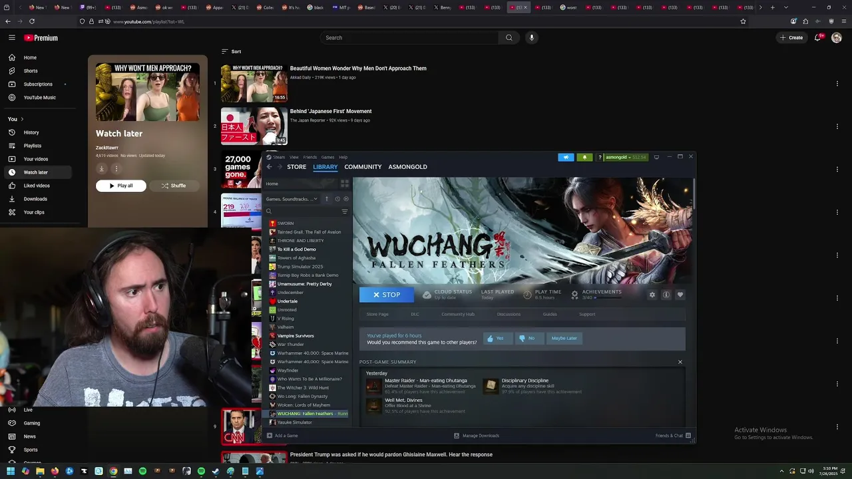Open Friends & Chat in Steam
Screen dimensions: 852x479
tap(674, 436)
